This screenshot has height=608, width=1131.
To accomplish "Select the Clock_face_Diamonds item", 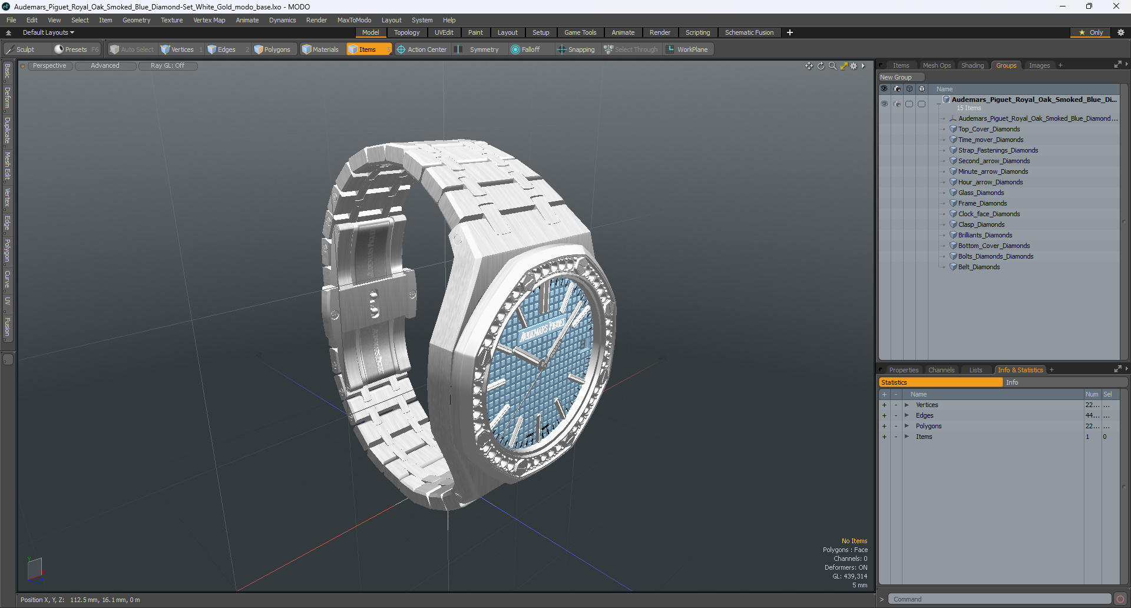I will point(988,214).
